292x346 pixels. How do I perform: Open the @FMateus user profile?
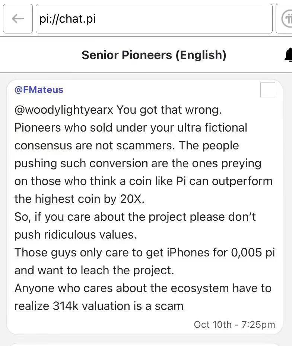39,90
